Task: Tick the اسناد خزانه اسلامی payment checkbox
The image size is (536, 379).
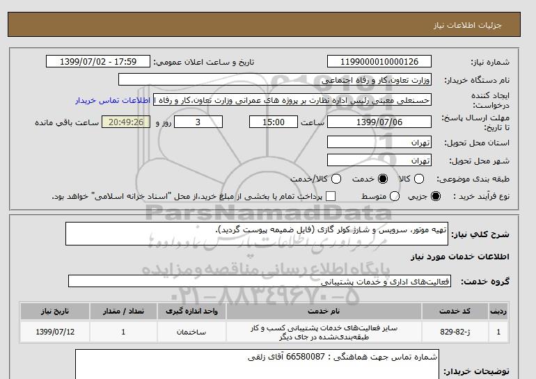Action: click(331, 196)
